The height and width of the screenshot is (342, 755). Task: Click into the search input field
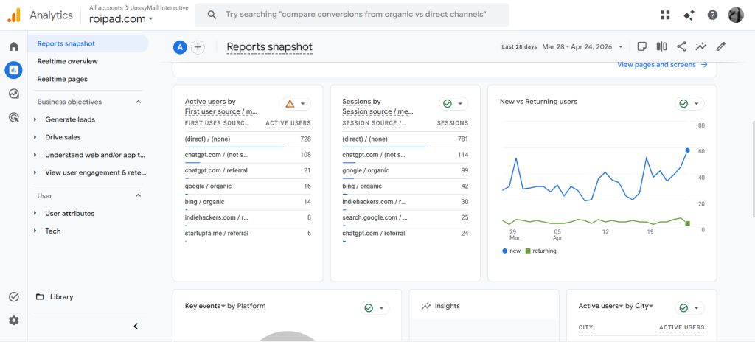[356, 15]
